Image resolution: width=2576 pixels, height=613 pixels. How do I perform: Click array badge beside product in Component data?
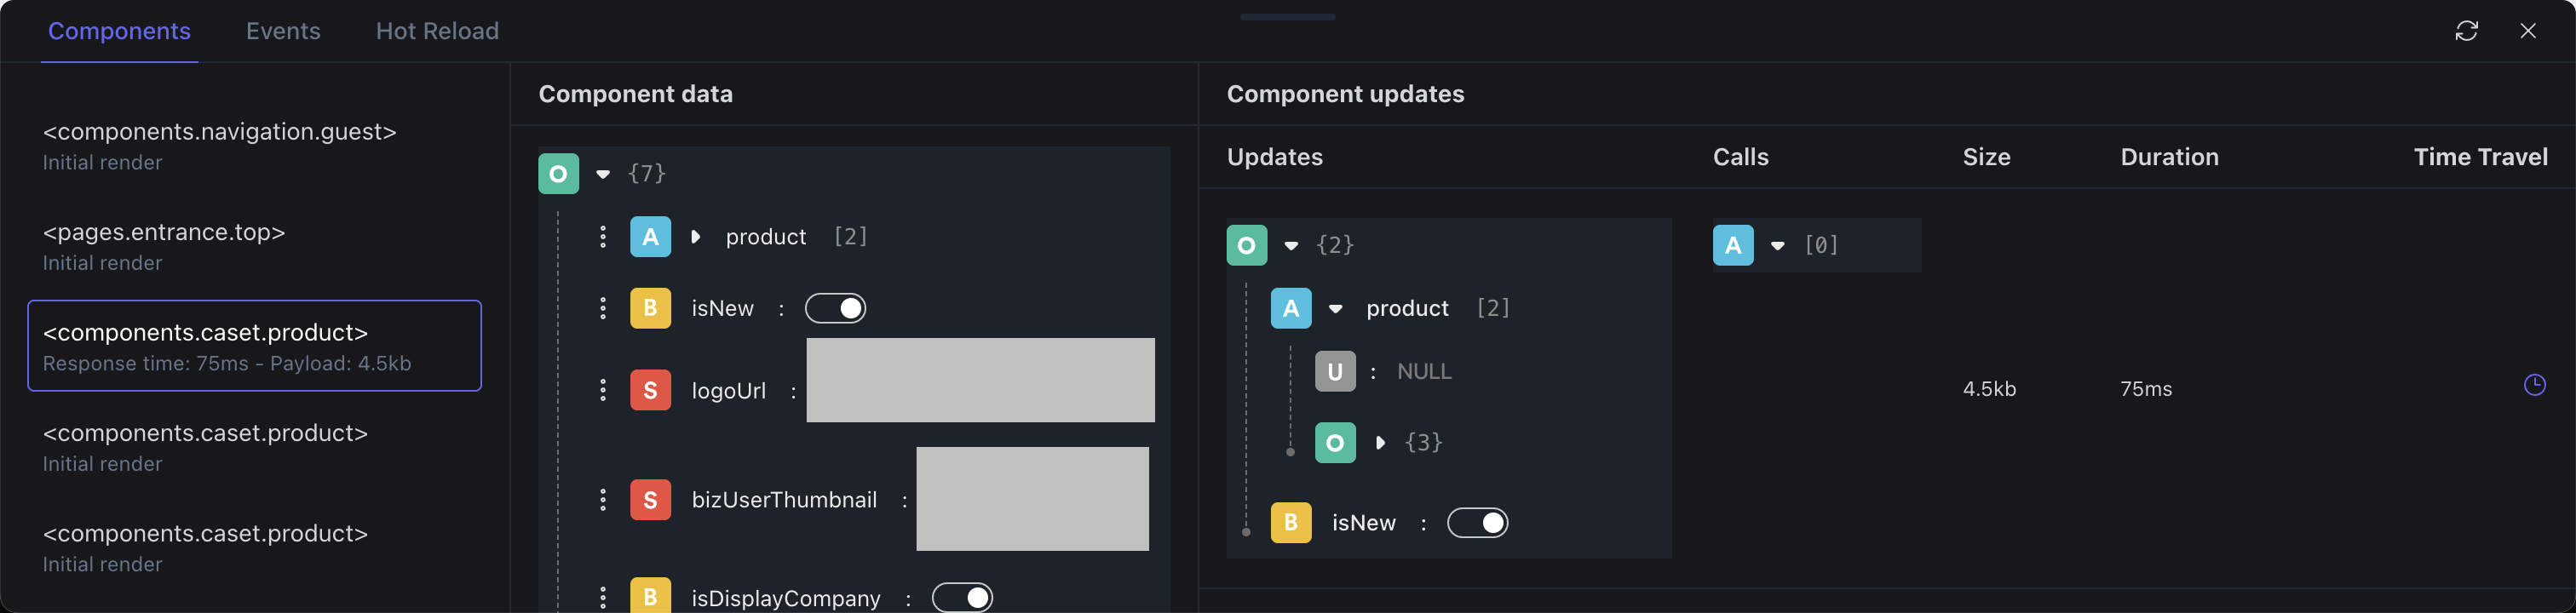pyautogui.click(x=650, y=237)
